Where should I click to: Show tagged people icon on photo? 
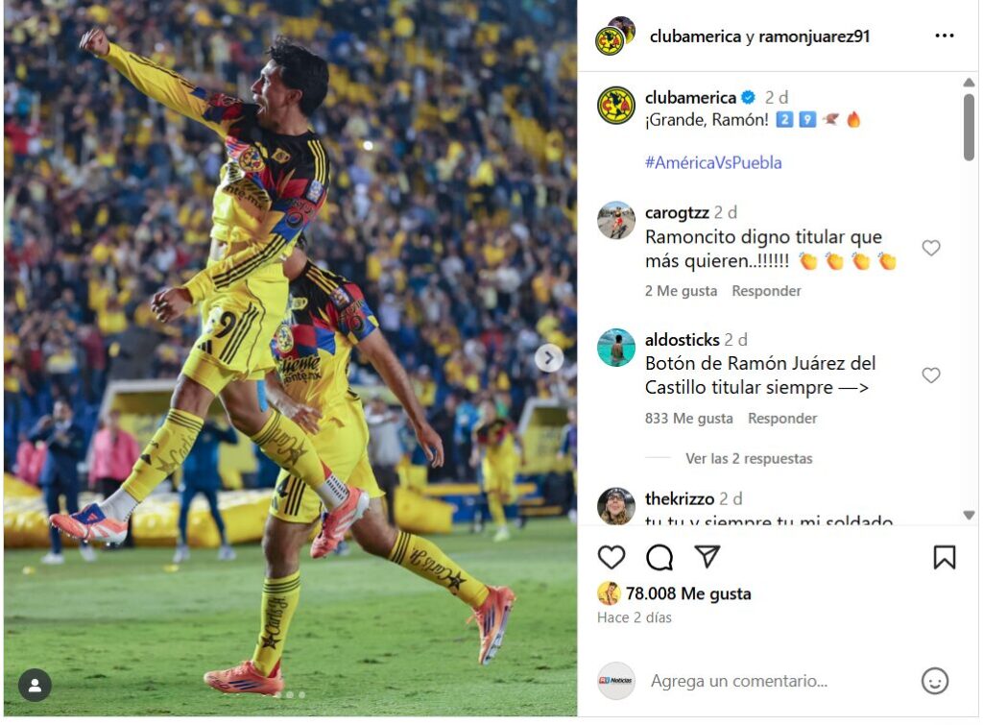(x=35, y=685)
